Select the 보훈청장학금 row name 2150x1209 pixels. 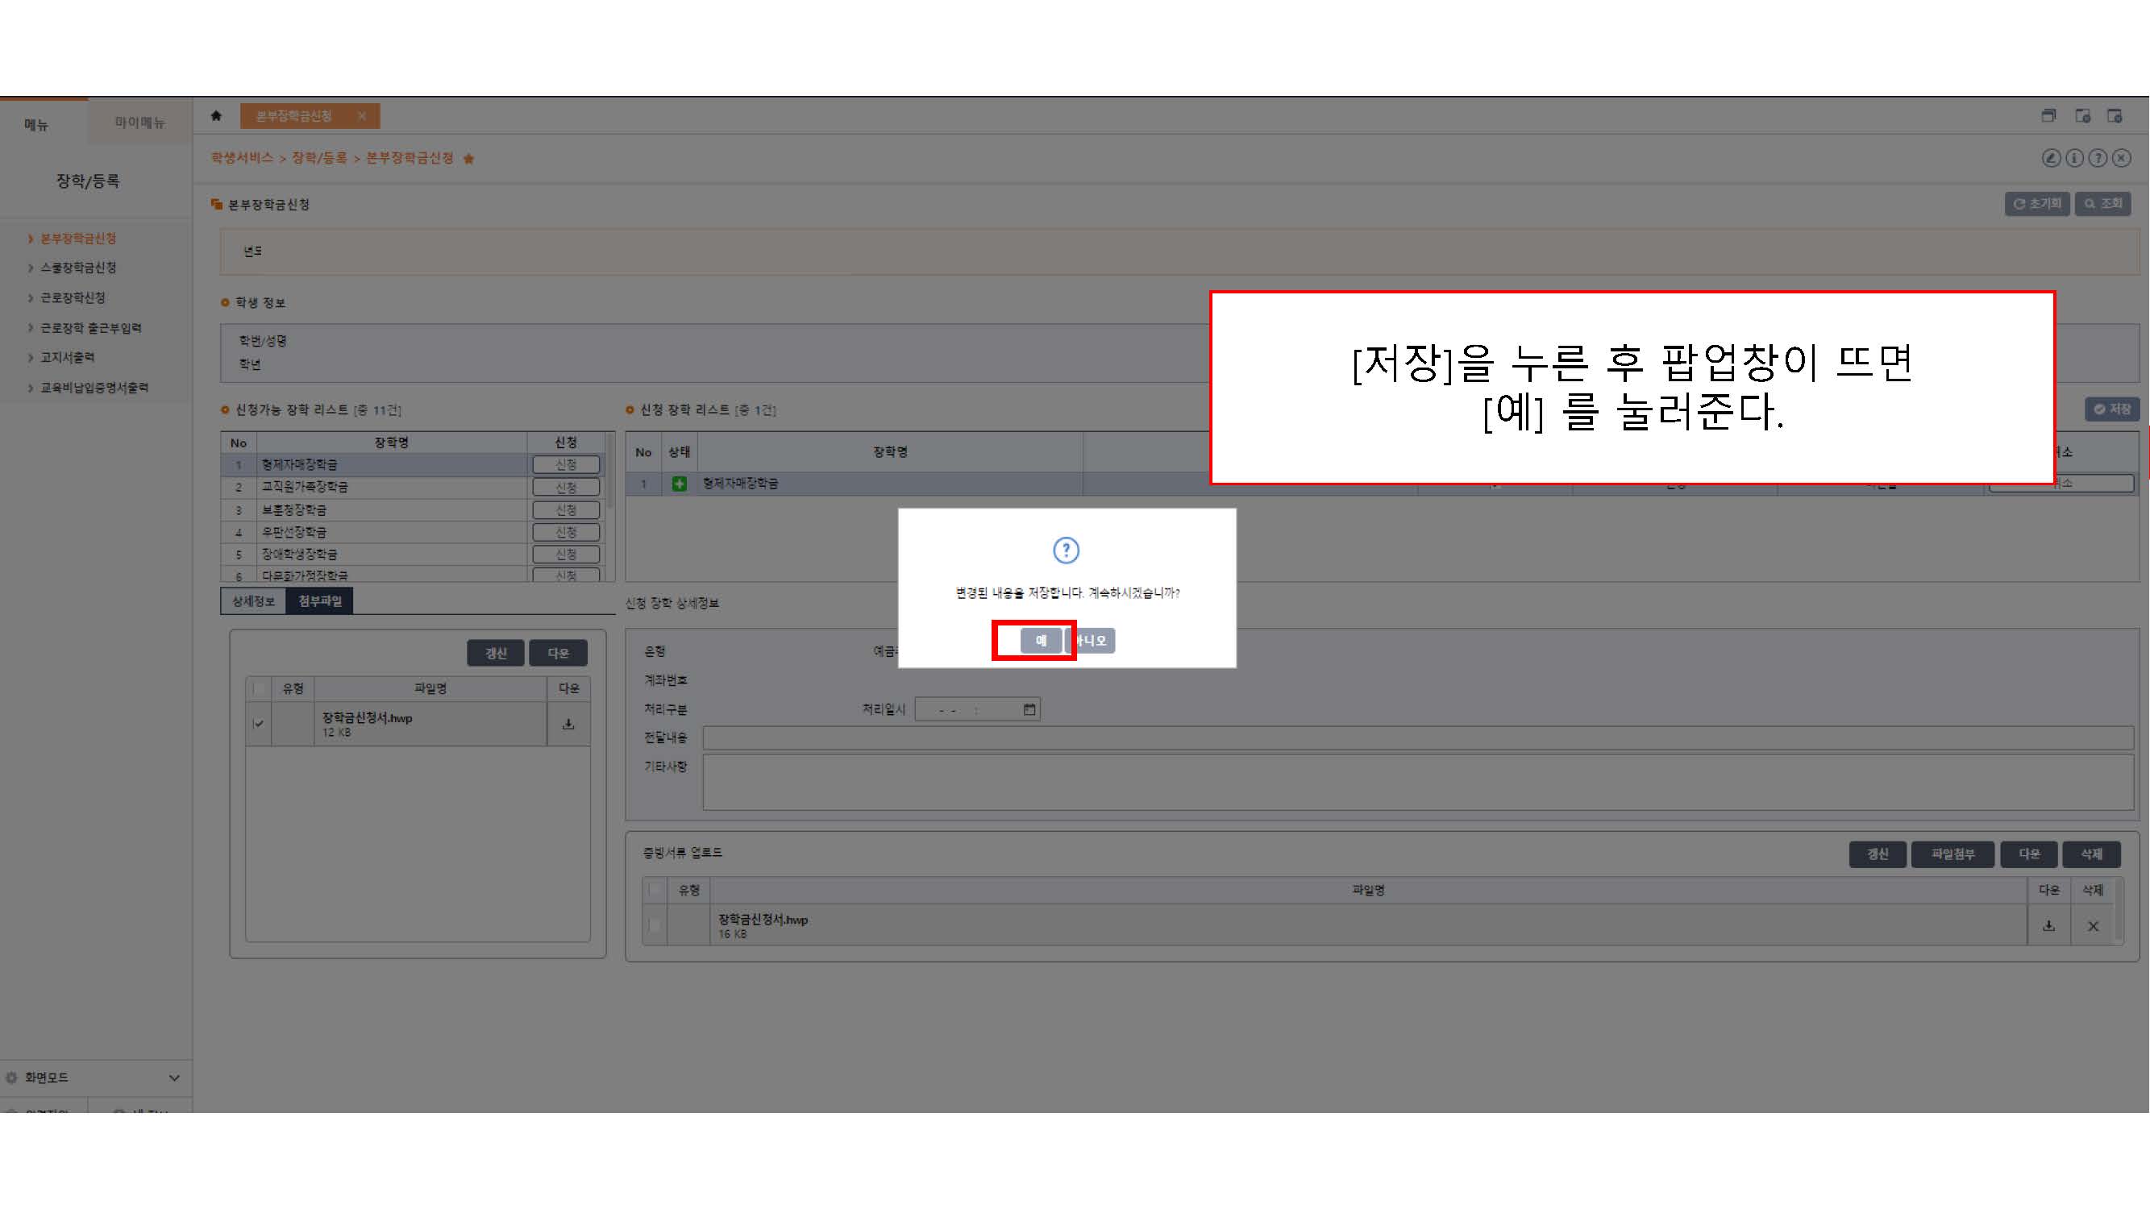(x=293, y=510)
